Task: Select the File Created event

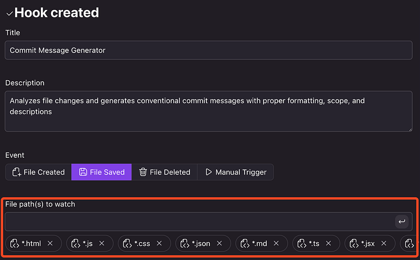Action: [x=38, y=172]
